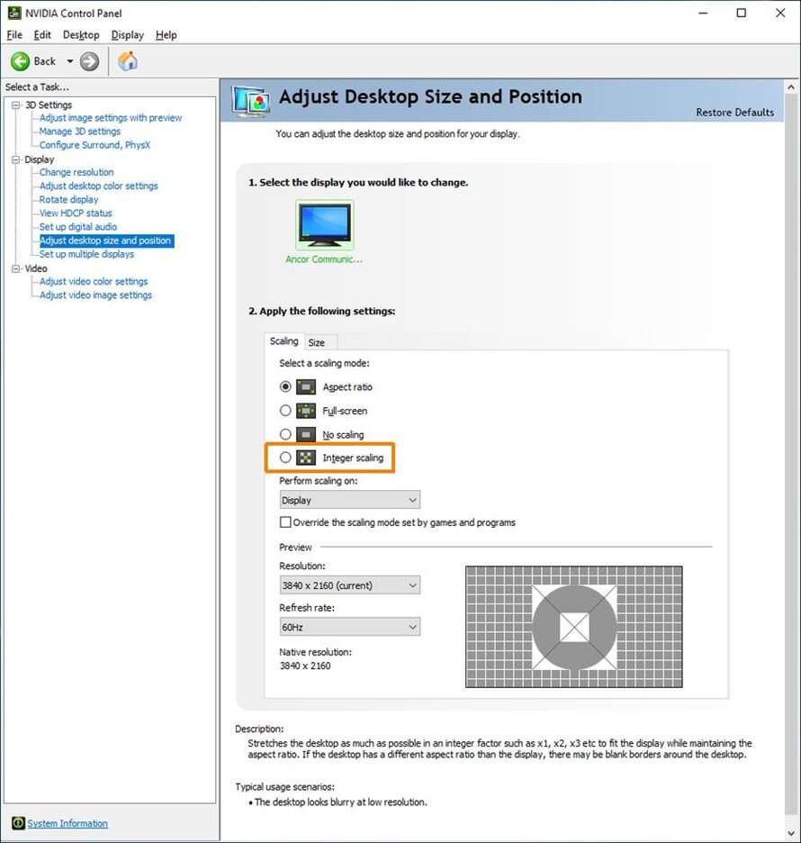Click the Home icon in toolbar
Screen dimensions: 801x843
pyautogui.click(x=128, y=61)
